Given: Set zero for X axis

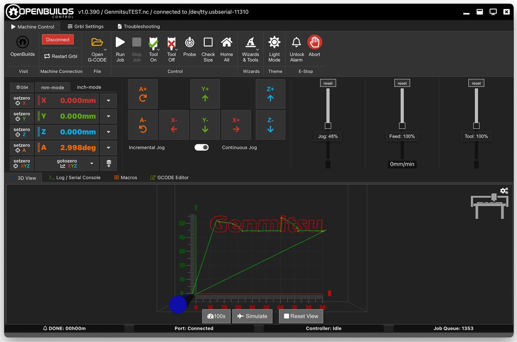Looking at the screenshot, I should tap(22, 101).
